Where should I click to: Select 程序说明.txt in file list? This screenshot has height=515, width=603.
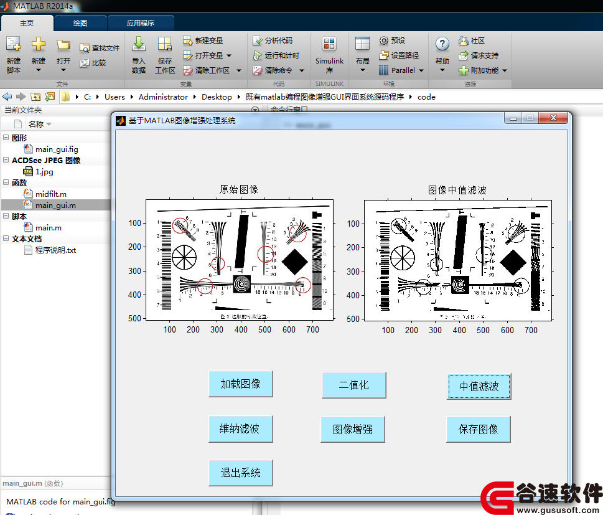(x=56, y=250)
